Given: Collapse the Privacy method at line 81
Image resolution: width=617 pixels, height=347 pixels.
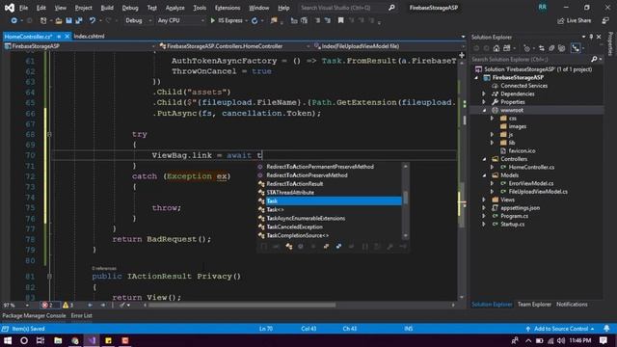Looking at the screenshot, I should [49, 277].
